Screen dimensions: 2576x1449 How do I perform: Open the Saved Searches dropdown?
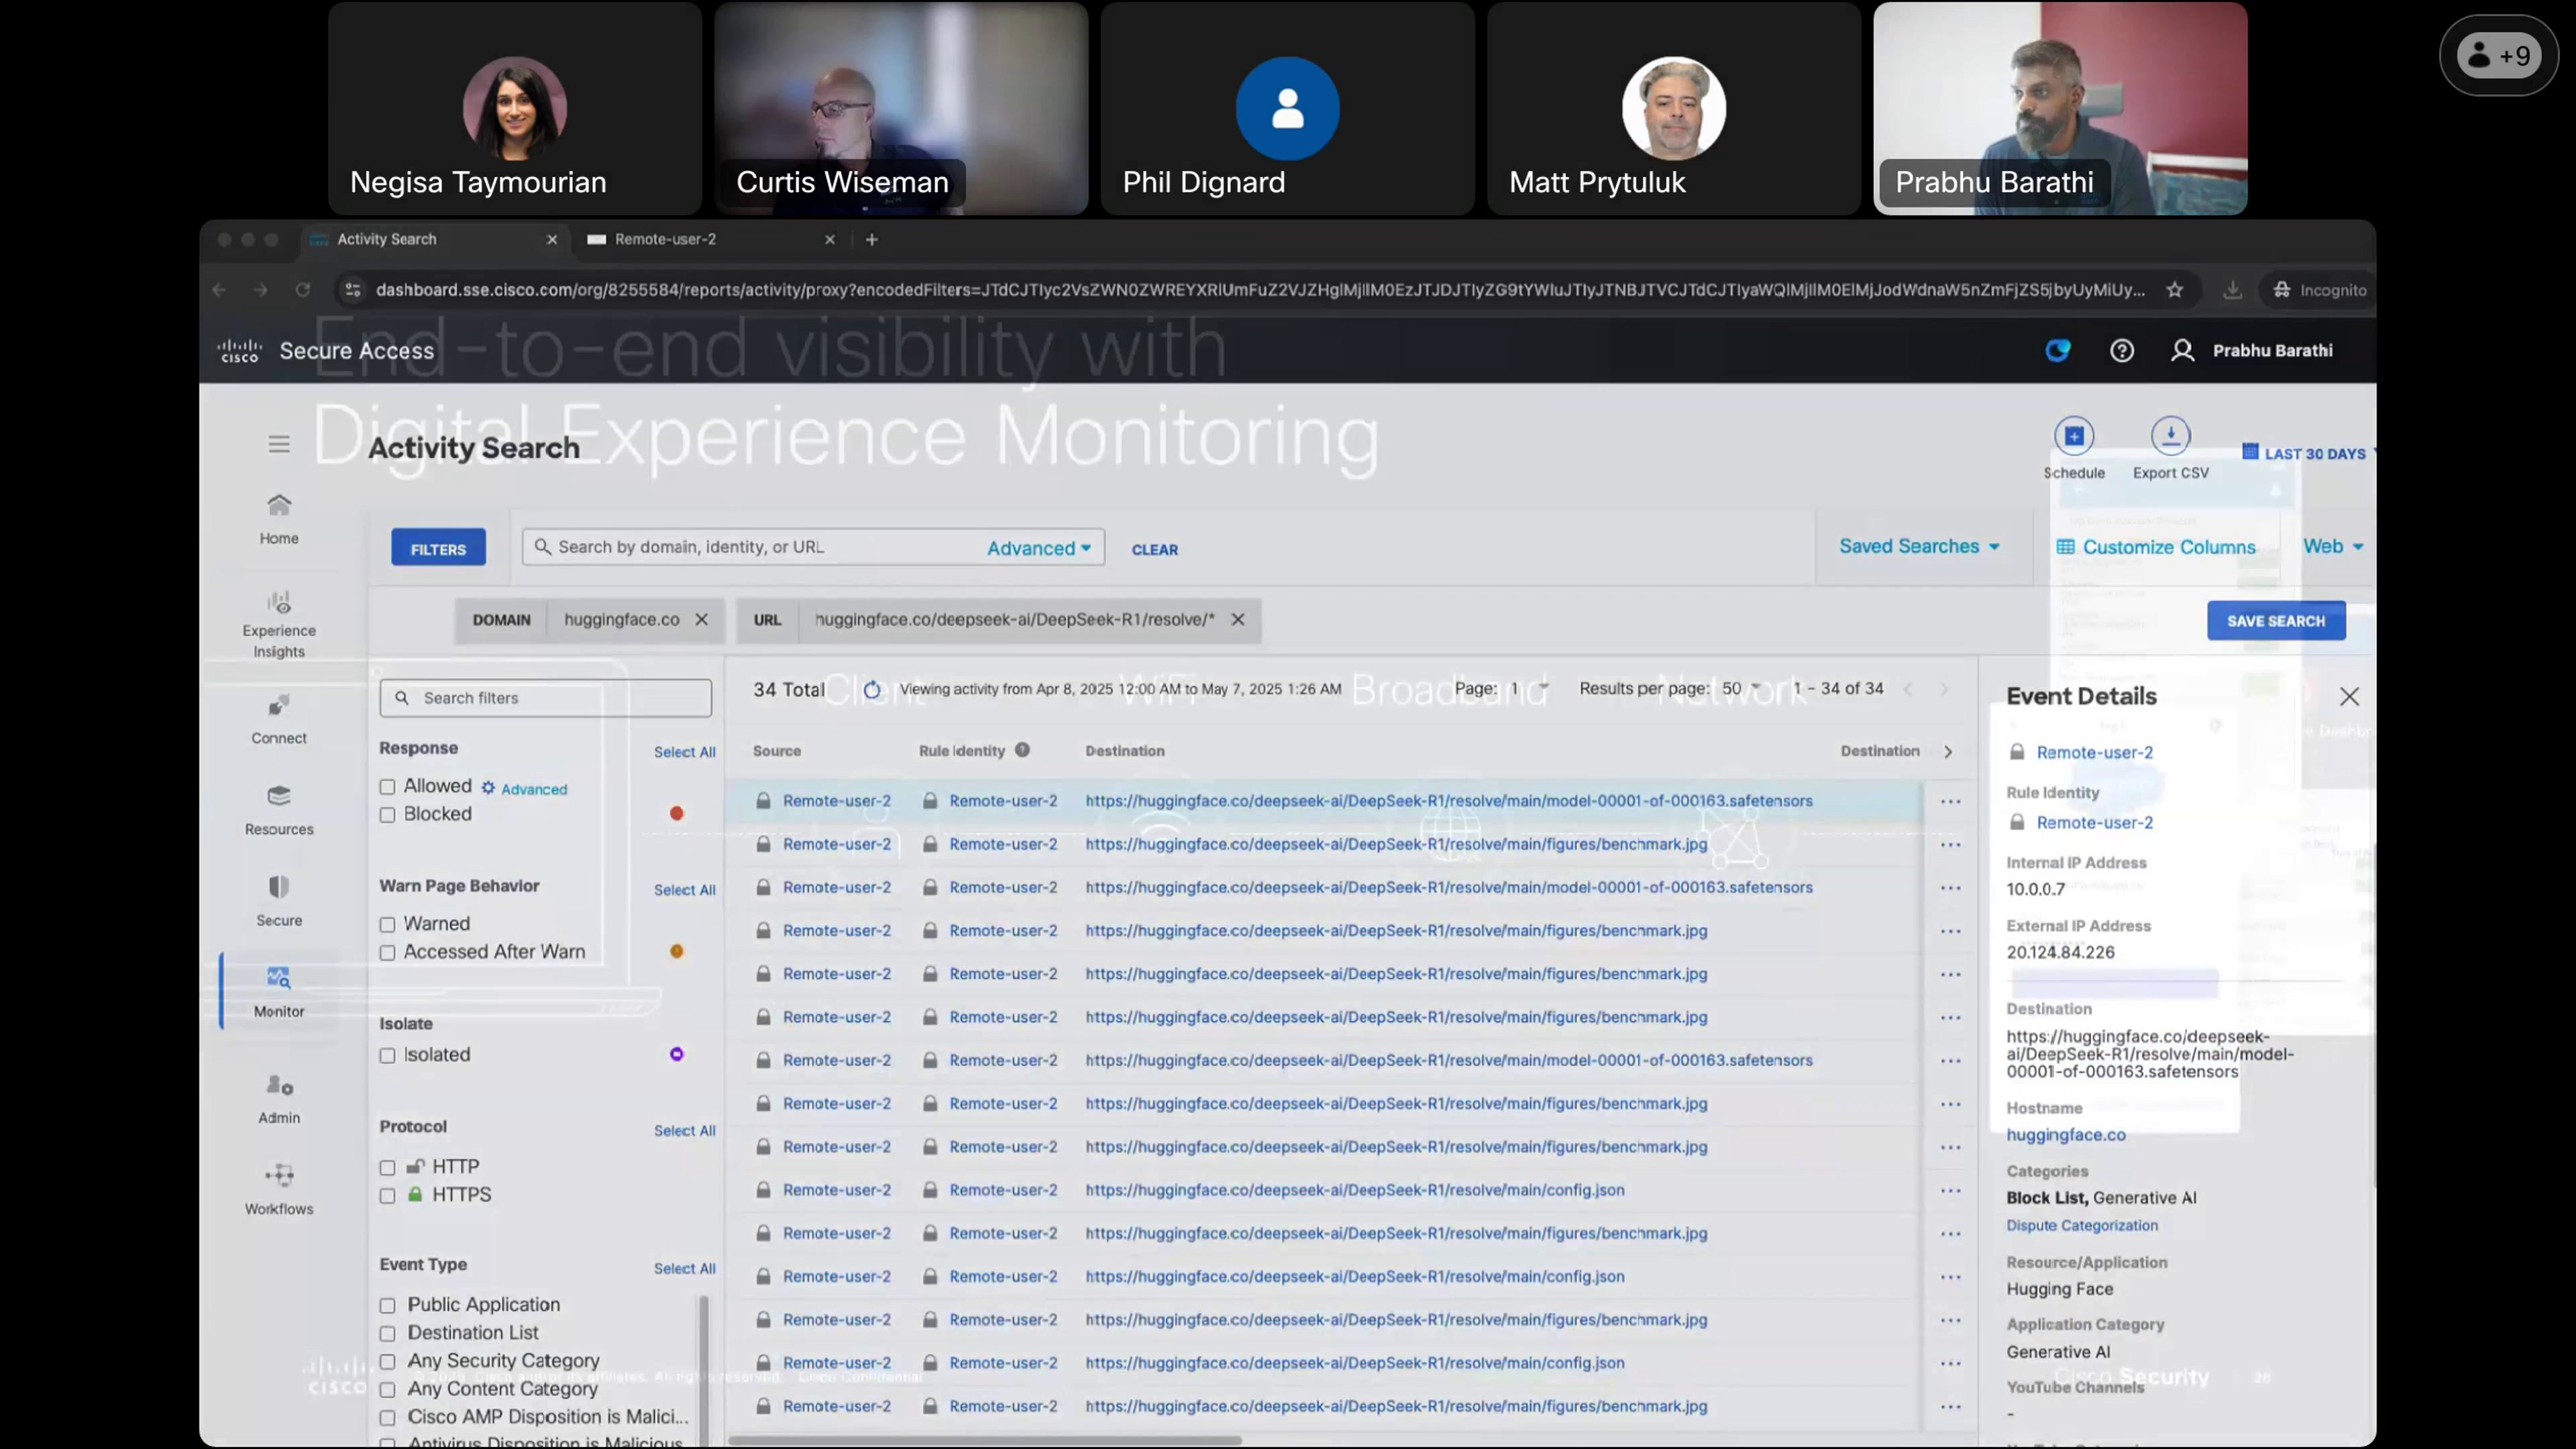pyautogui.click(x=1919, y=547)
